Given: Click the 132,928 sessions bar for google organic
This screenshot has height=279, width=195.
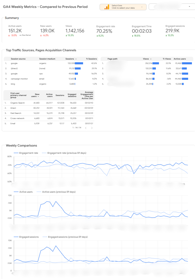Looking at the screenshot, I should (x=79, y=63).
